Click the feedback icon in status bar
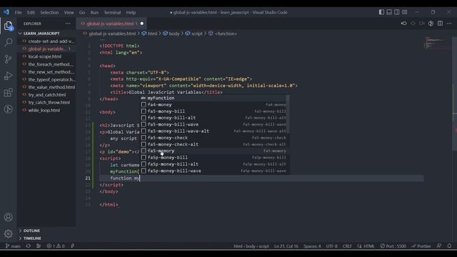The height and width of the screenshot is (257, 457). 439,246
